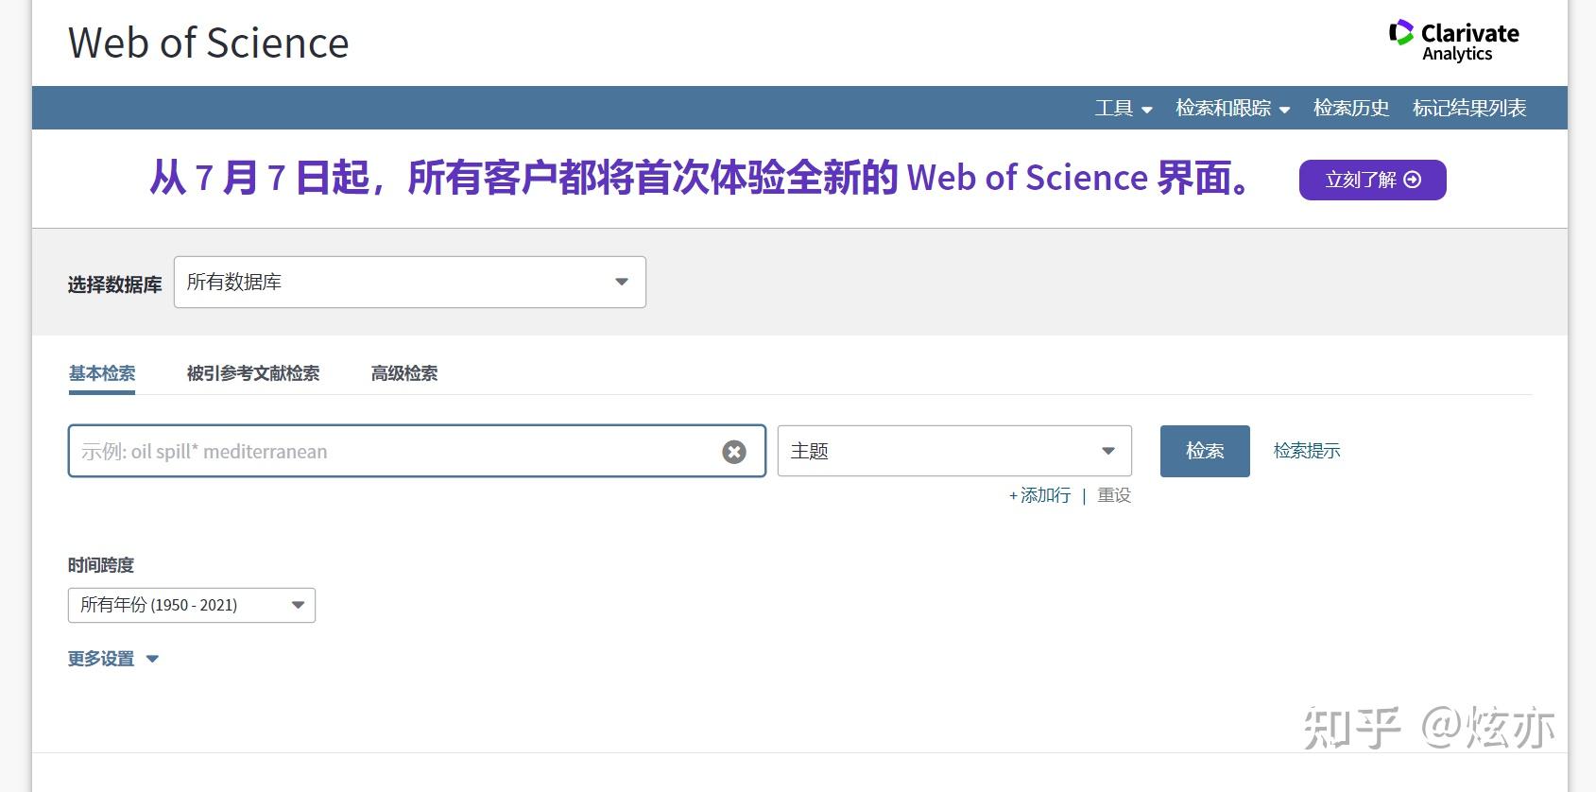The height and width of the screenshot is (792, 1596).
Task: Expand the 更多设置 section
Action: click(113, 659)
